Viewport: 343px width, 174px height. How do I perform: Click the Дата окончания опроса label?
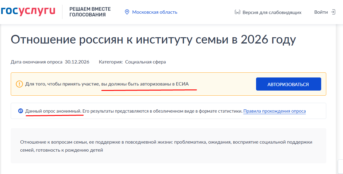tap(36, 62)
